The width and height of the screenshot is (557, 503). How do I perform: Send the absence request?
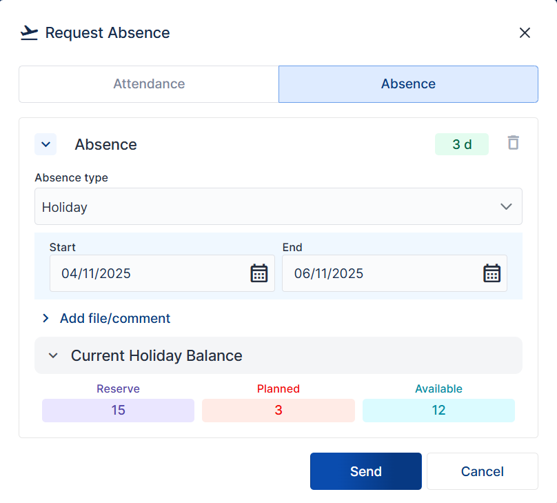pos(365,471)
